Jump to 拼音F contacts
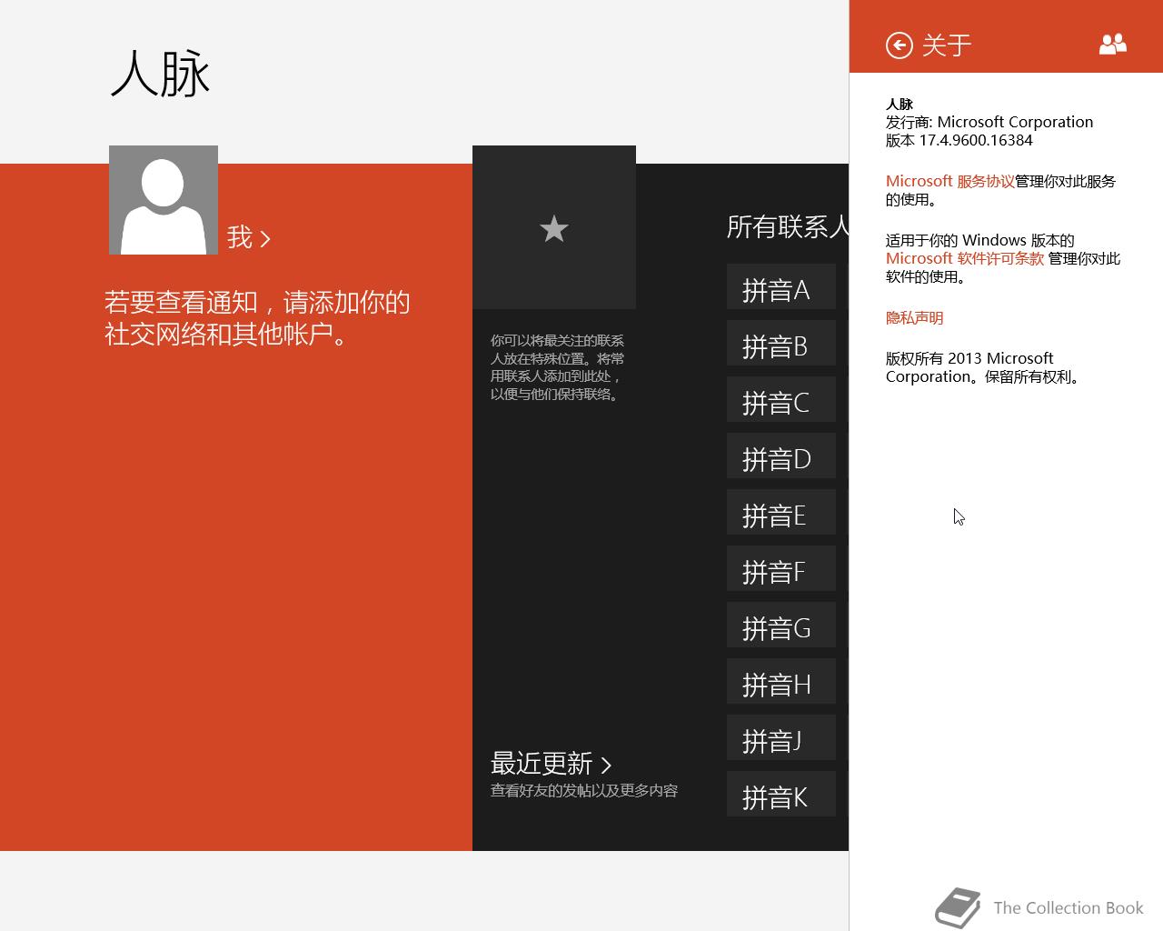Viewport: 1163px width, 931px height. pyautogui.click(x=781, y=568)
